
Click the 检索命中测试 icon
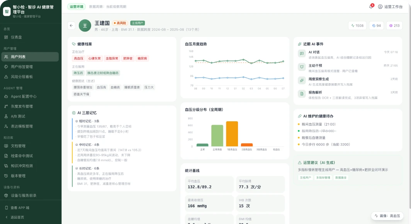point(6,156)
